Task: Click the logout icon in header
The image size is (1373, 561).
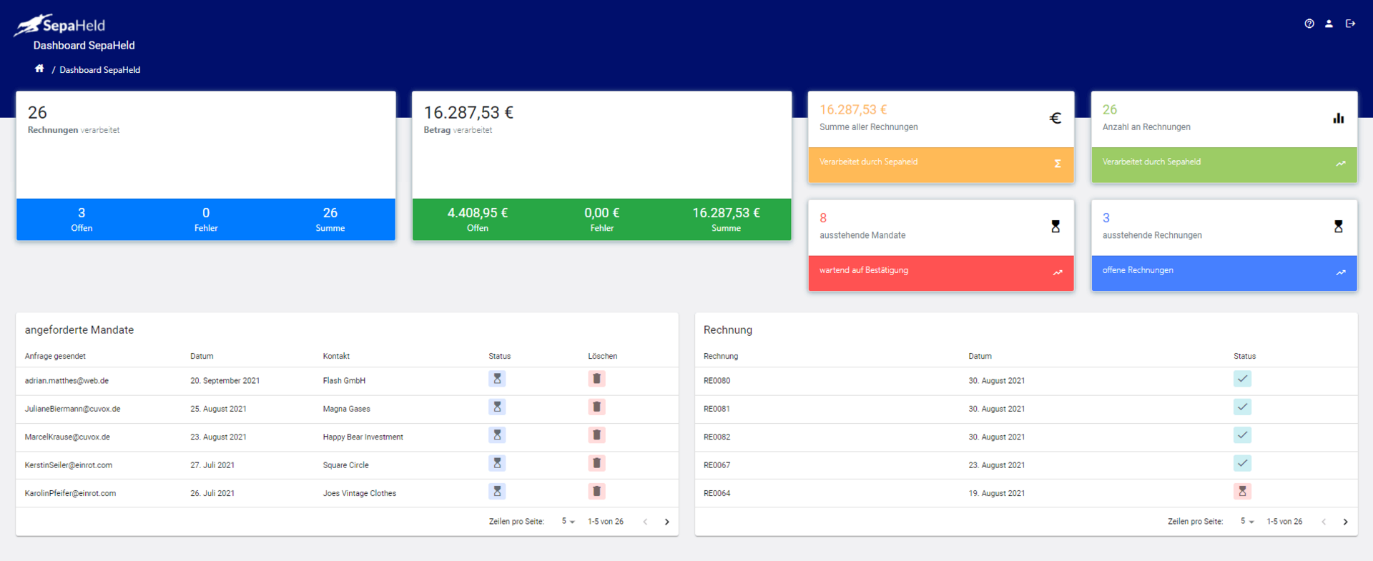Action: click(1350, 24)
